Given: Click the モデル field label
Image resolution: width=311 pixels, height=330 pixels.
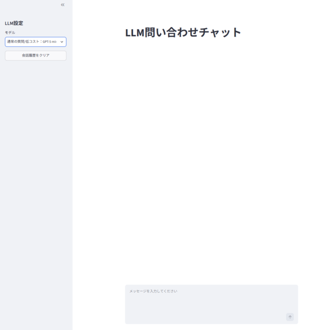Looking at the screenshot, I should 10,32.
